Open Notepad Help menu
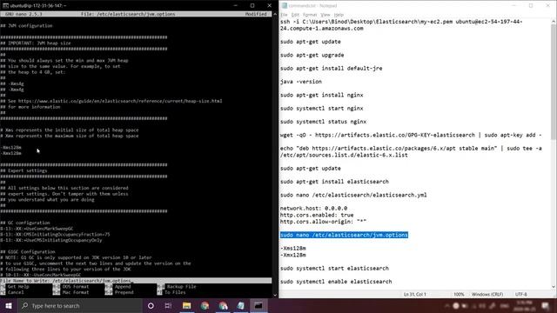Viewport: 557px width, 313px height. 339,15
